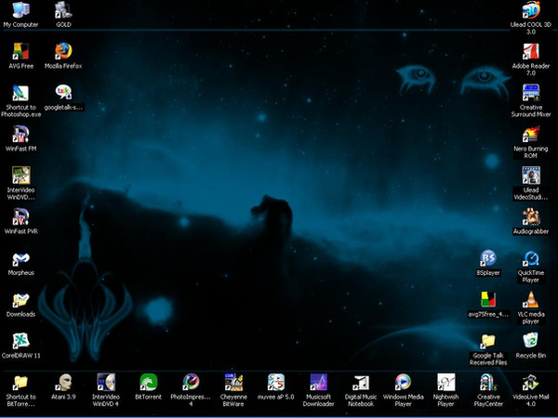Click the Nightwish Player icon
The height and width of the screenshot is (418, 558).
[x=445, y=382]
